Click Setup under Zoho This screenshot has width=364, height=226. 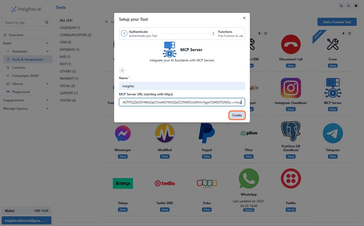pyautogui.click(x=207, y=210)
